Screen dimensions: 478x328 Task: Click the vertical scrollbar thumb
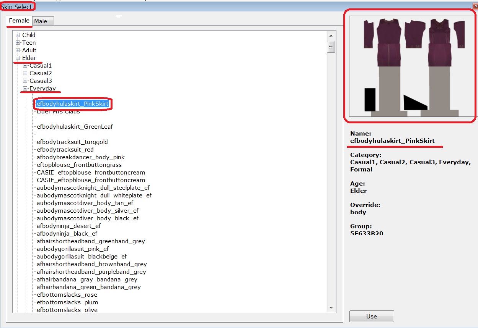[331, 47]
